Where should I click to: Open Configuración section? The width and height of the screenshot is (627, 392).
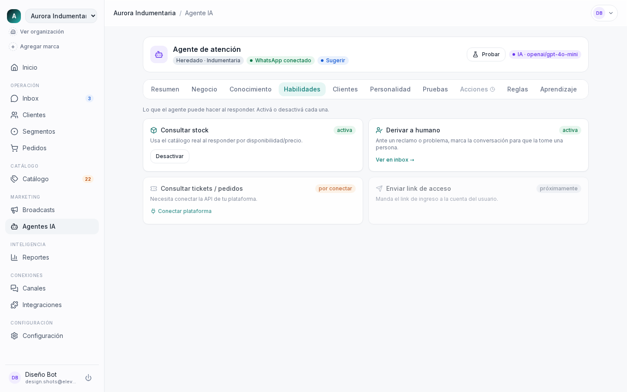[52, 336]
